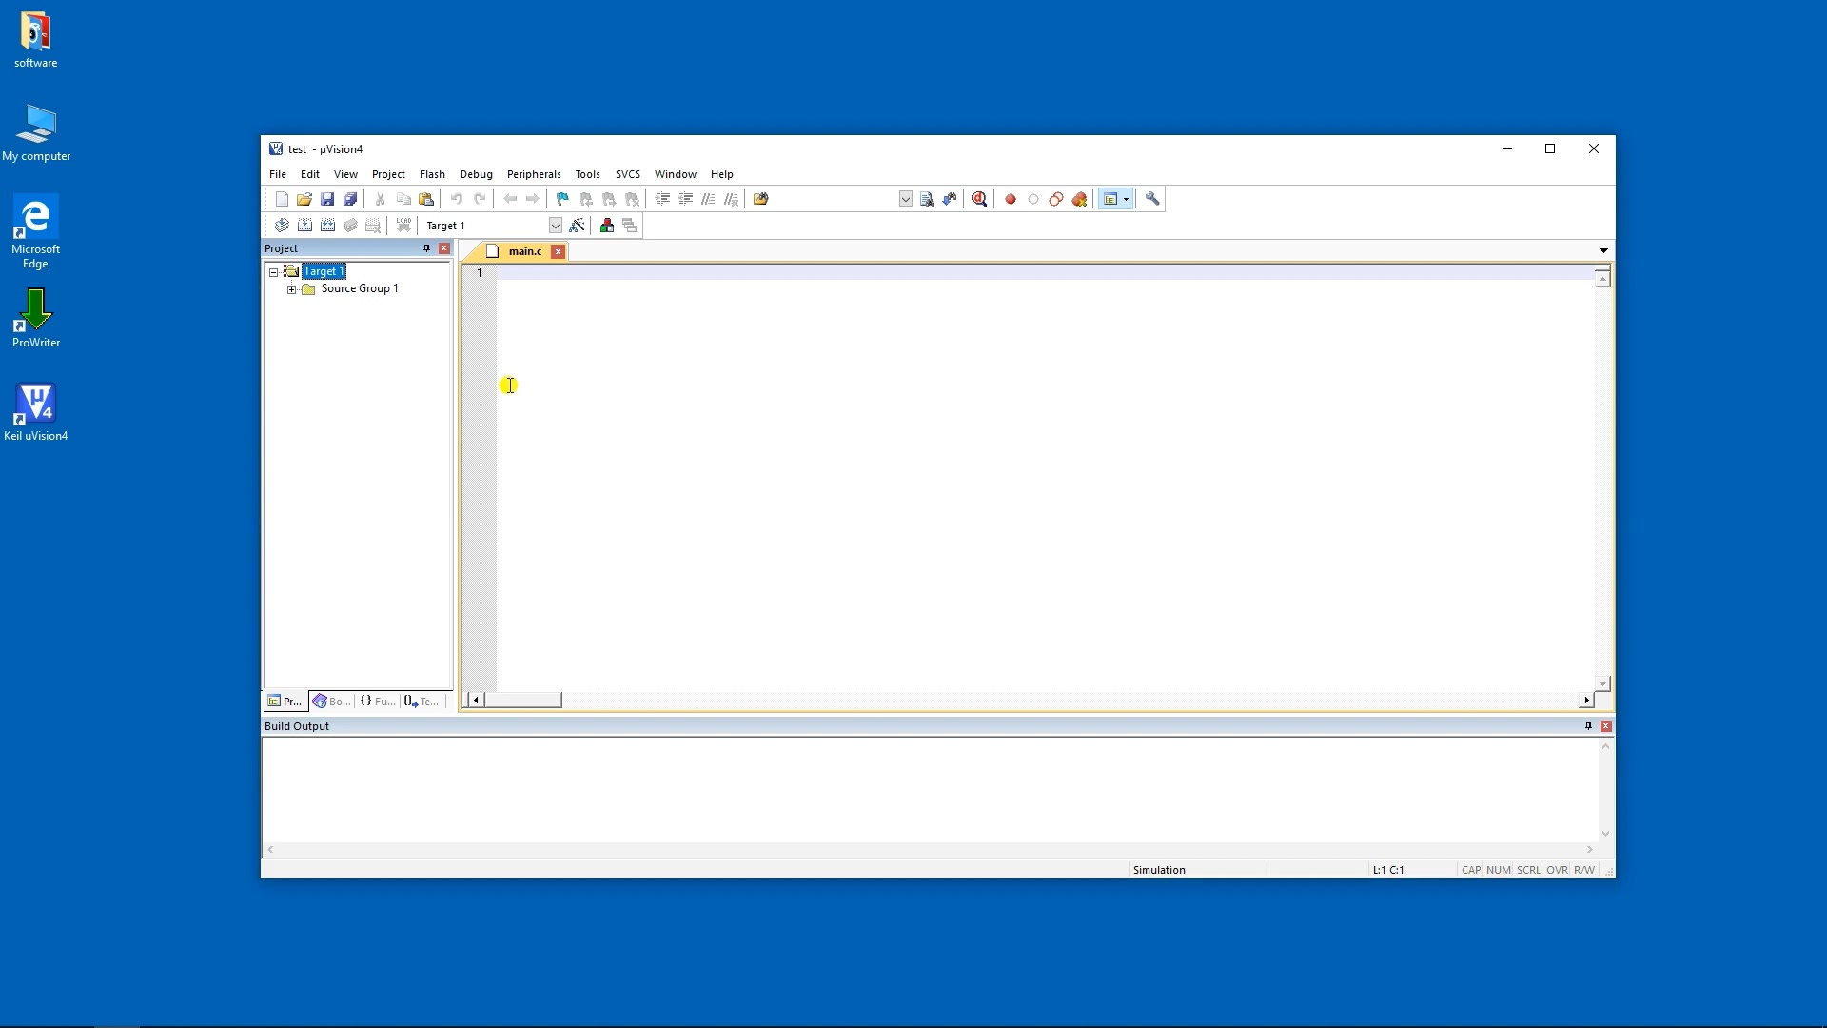Click the Download LOAD icon
Screen dimensions: 1827x1028
[x=403, y=226]
